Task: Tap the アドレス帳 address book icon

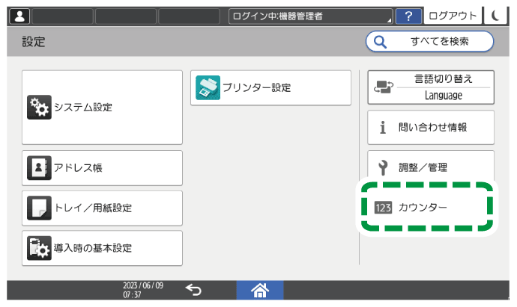Action: point(39,168)
